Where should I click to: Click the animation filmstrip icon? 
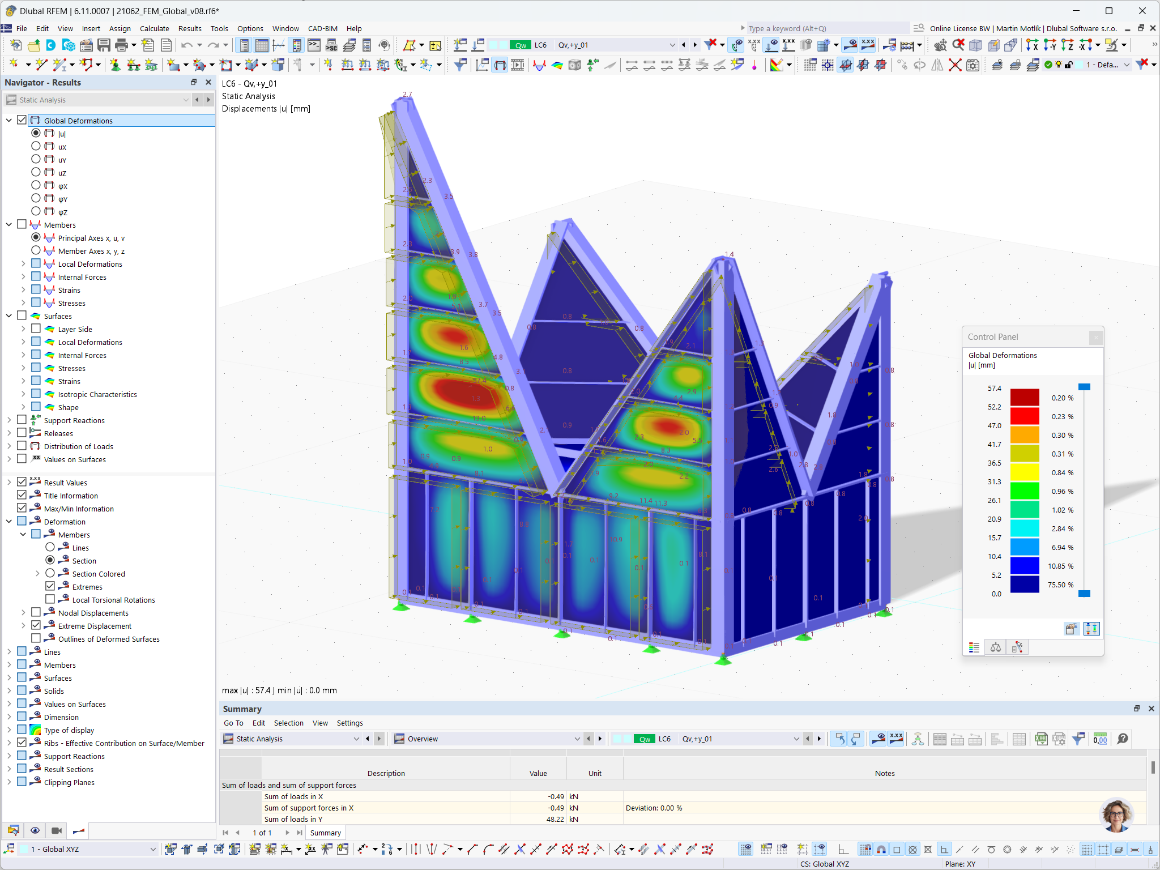tap(518, 66)
